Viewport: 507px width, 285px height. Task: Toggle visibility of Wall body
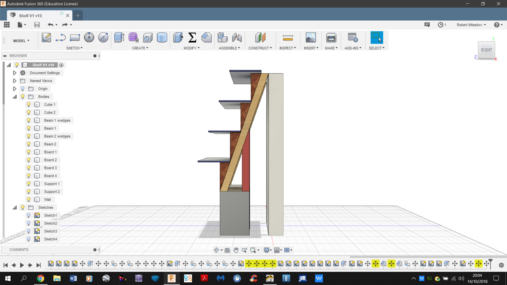(x=29, y=199)
